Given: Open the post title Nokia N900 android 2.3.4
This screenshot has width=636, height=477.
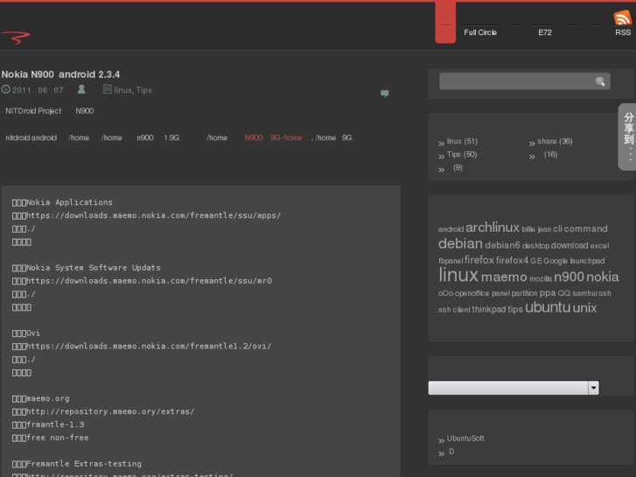Looking at the screenshot, I should tap(61, 74).
